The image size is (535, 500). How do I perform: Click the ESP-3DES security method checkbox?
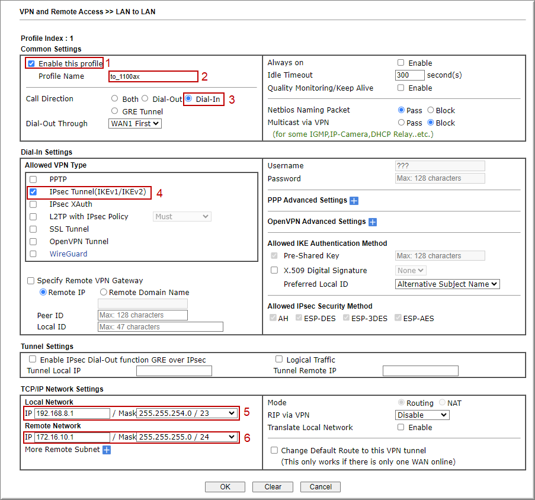(x=347, y=318)
